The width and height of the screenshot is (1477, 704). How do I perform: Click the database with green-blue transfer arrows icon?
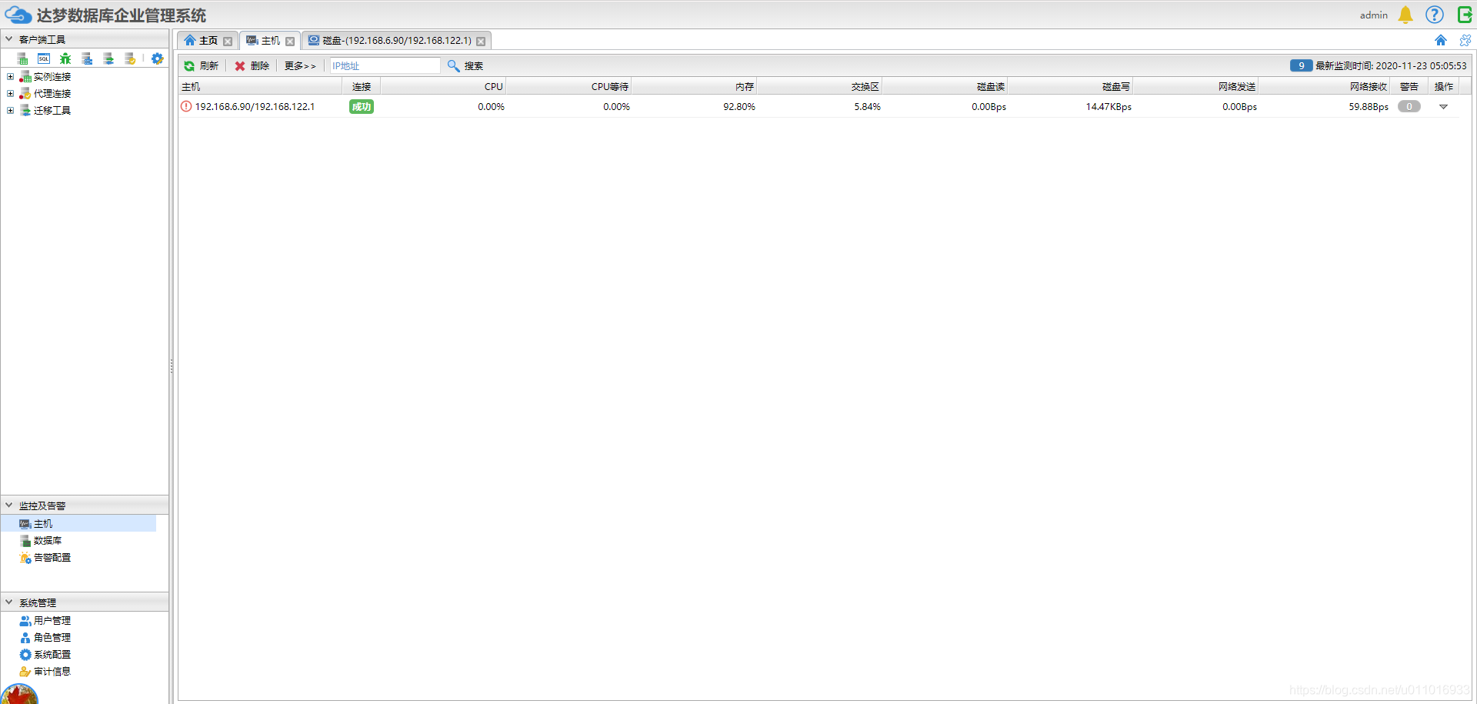(108, 58)
